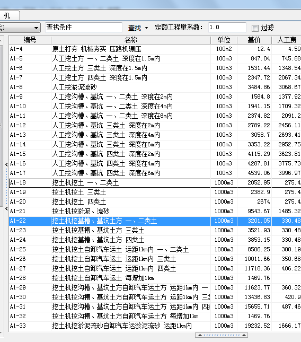Select 人工挖沟槽、基坑 三类土 深度在2m内
301x342 pixels.
106,126
